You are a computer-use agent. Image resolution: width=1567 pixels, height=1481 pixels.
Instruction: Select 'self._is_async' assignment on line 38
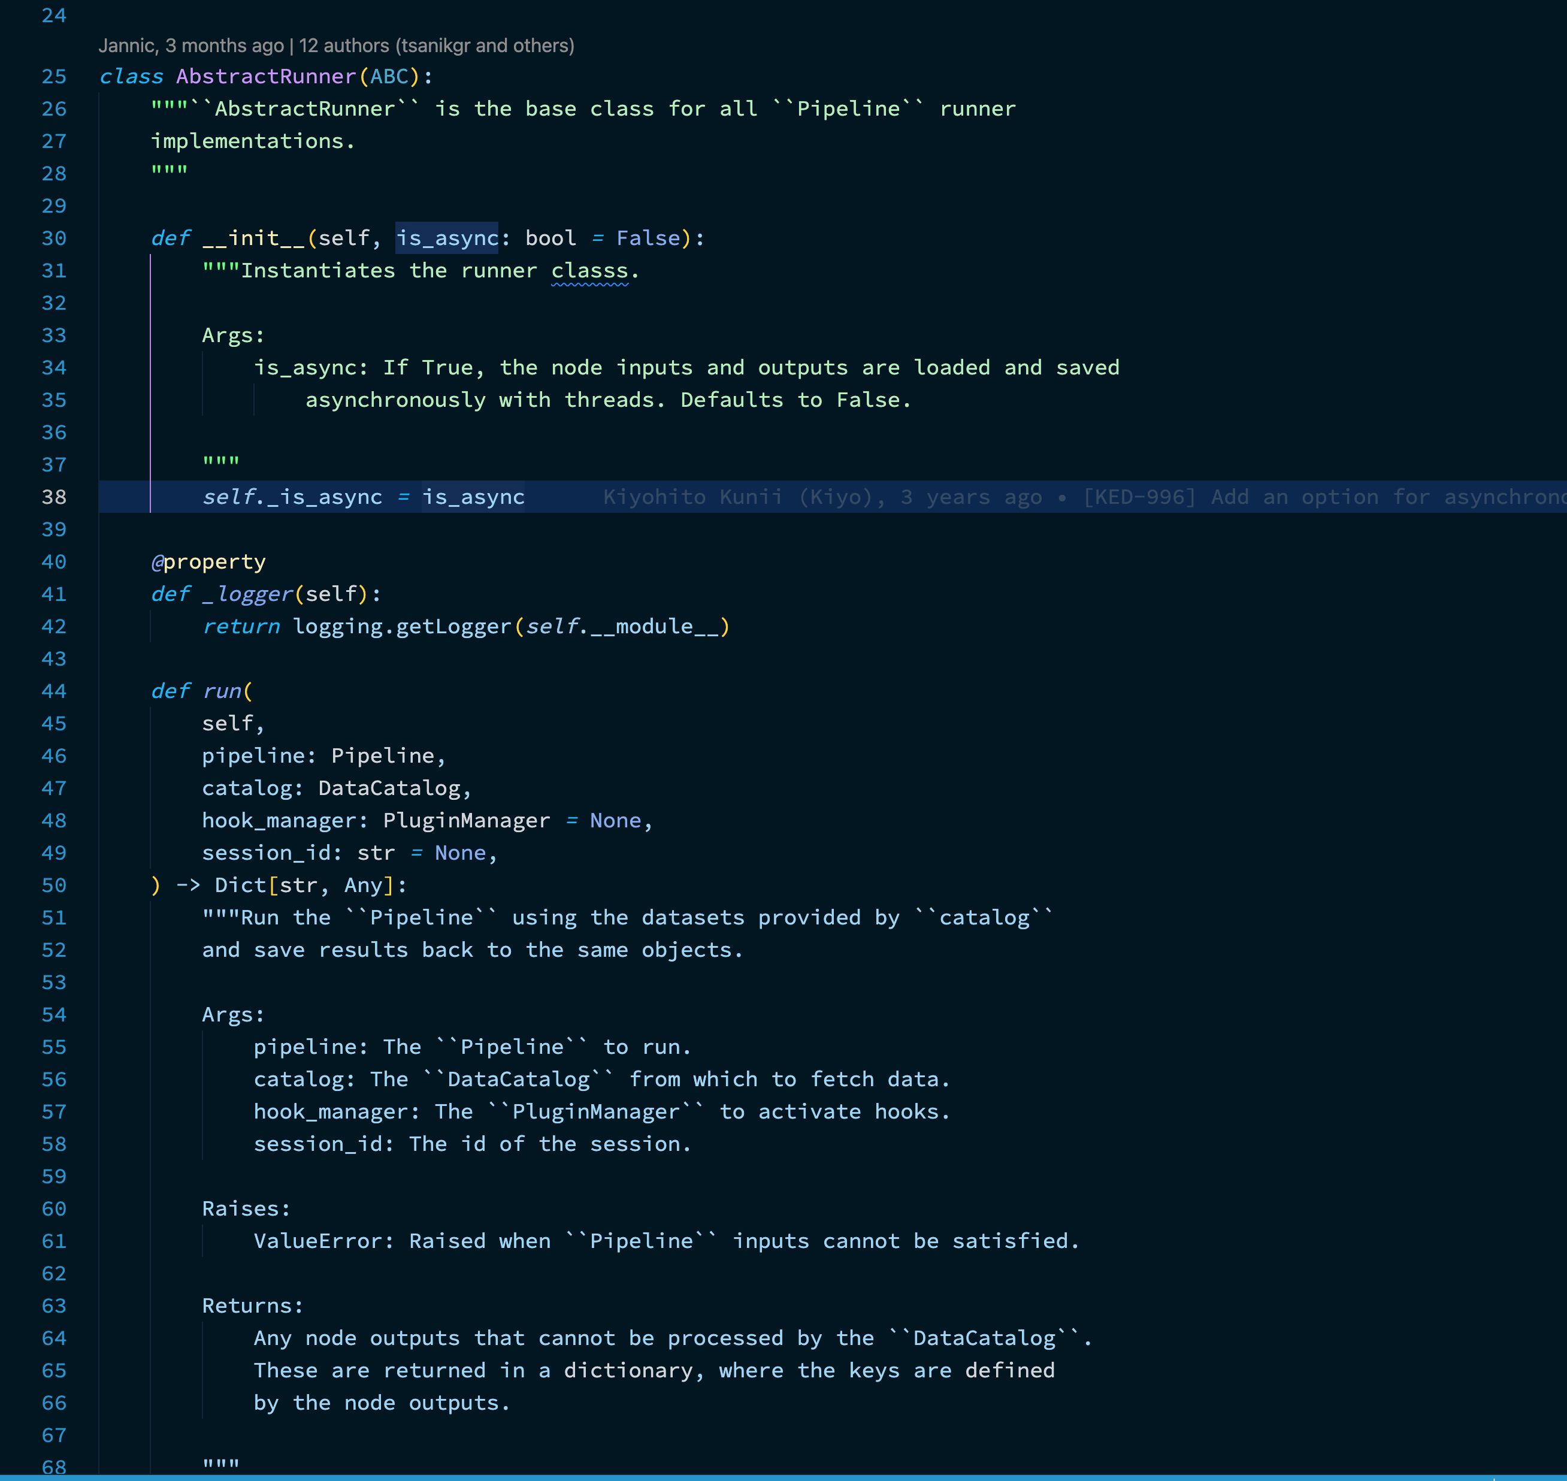coord(292,497)
